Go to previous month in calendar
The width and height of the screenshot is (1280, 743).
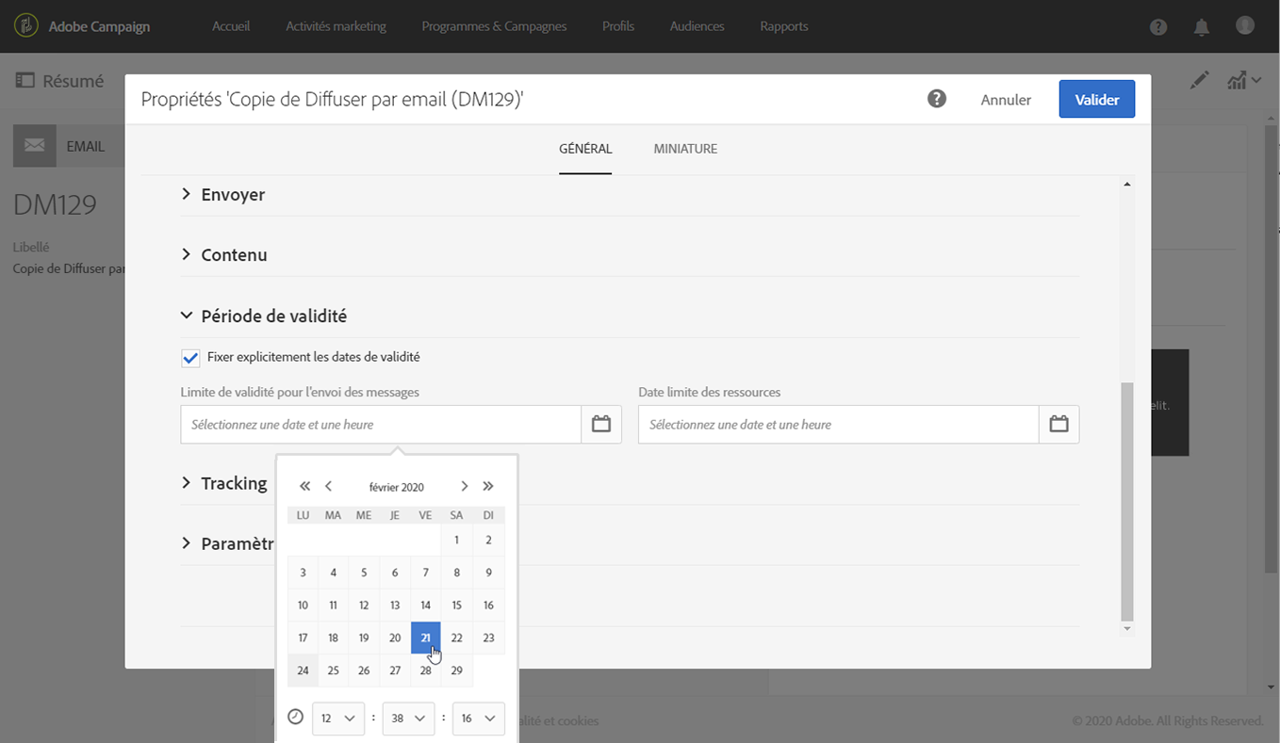tap(328, 487)
